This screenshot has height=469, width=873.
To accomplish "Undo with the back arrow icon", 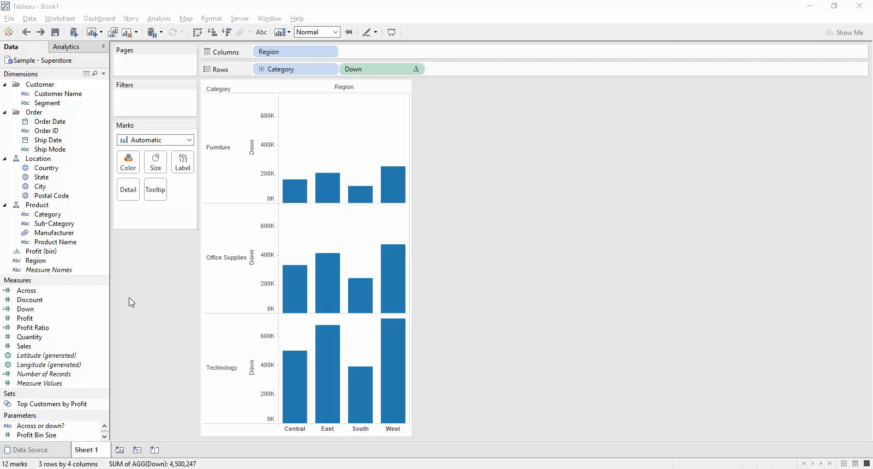I will 26,32.
